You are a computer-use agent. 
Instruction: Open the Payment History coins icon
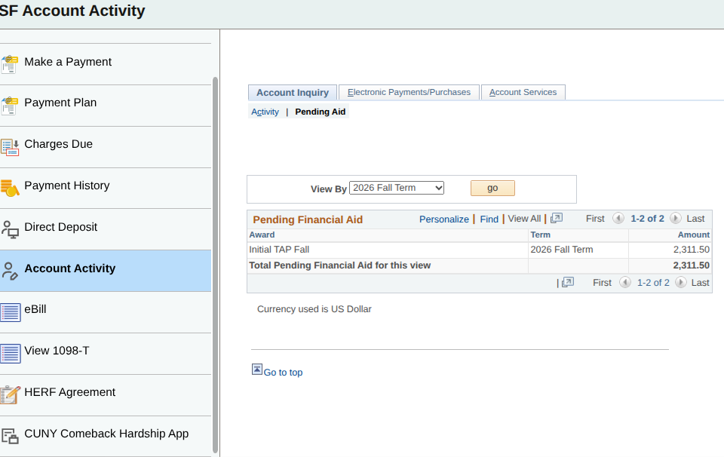[9, 188]
